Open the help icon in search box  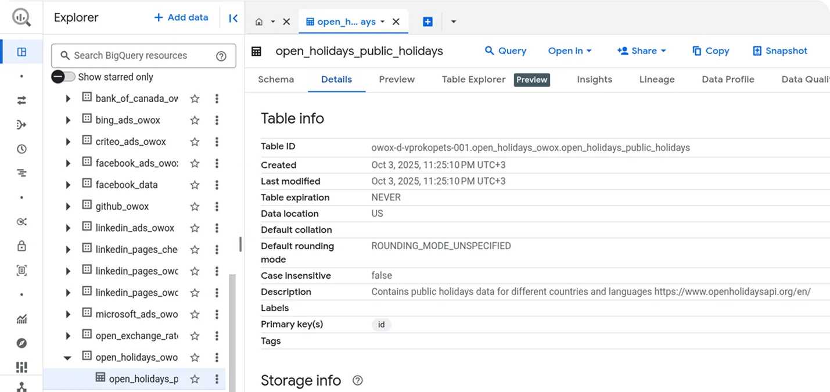point(221,56)
